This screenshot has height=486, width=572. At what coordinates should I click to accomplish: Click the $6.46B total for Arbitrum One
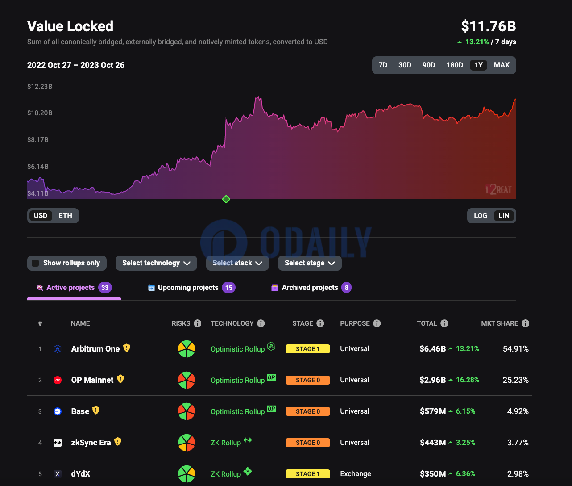tap(432, 349)
